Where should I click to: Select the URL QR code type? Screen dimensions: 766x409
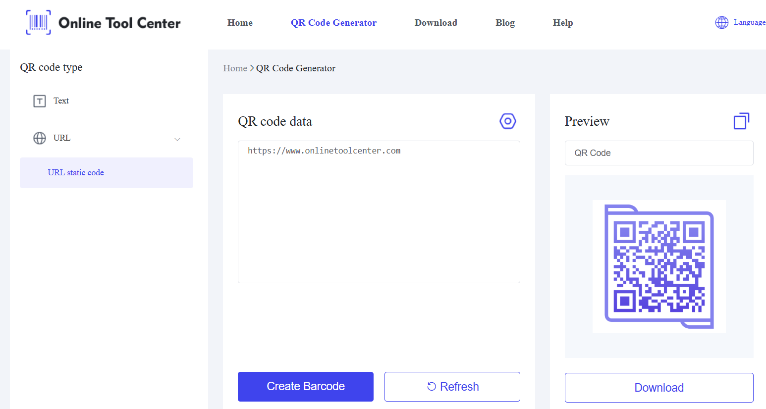62,138
